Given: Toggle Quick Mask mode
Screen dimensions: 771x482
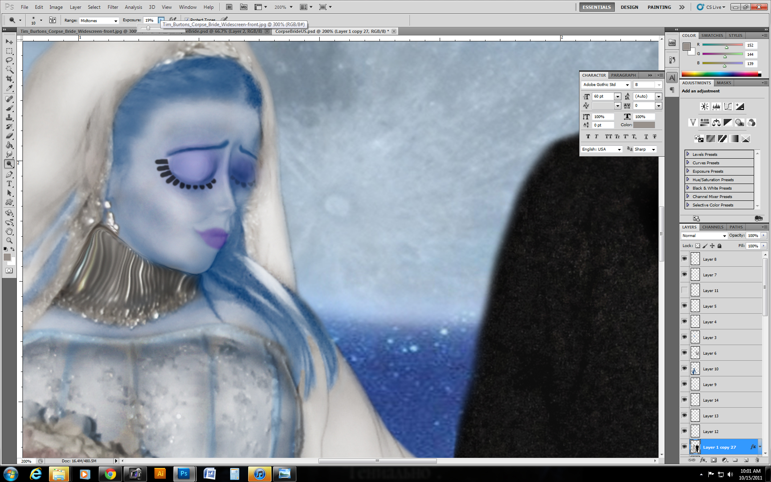Looking at the screenshot, I should tap(9, 271).
